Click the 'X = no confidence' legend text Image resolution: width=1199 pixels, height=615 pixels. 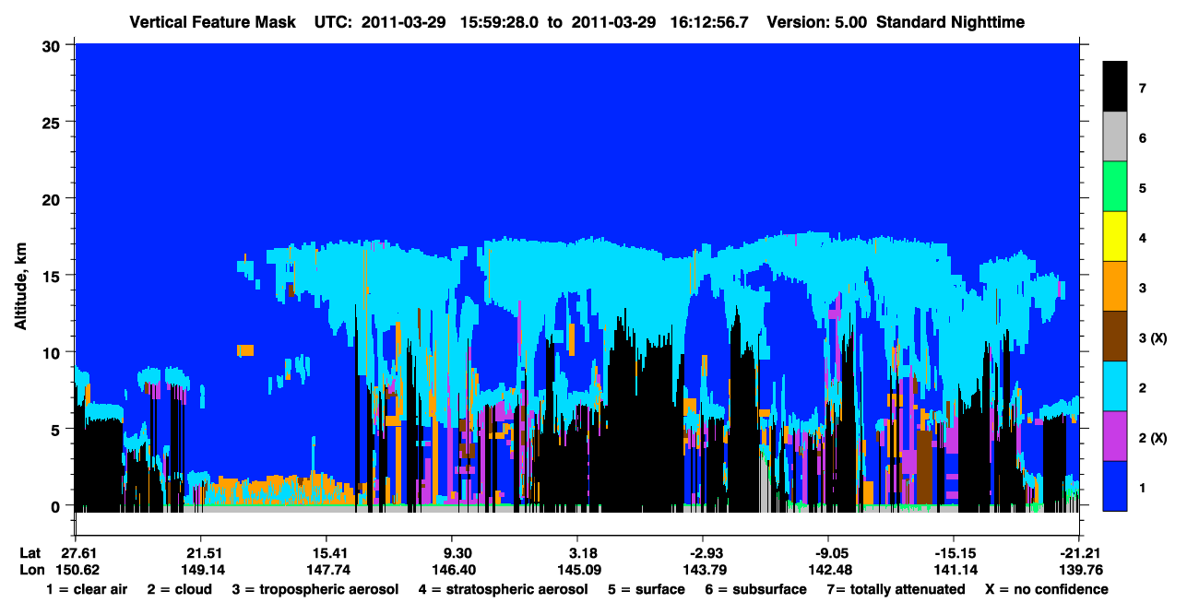(x=1047, y=589)
